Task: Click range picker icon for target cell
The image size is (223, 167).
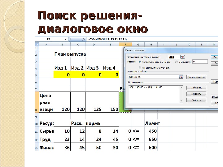Action: tap(182, 57)
